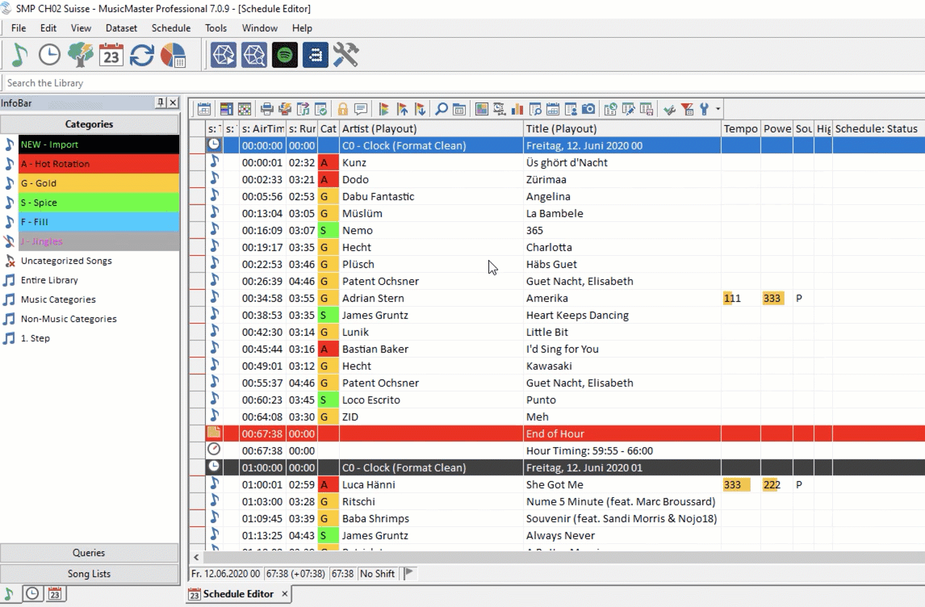Click the first calendar icon in schedule toolbar
The height and width of the screenshot is (607, 925).
[204, 109]
